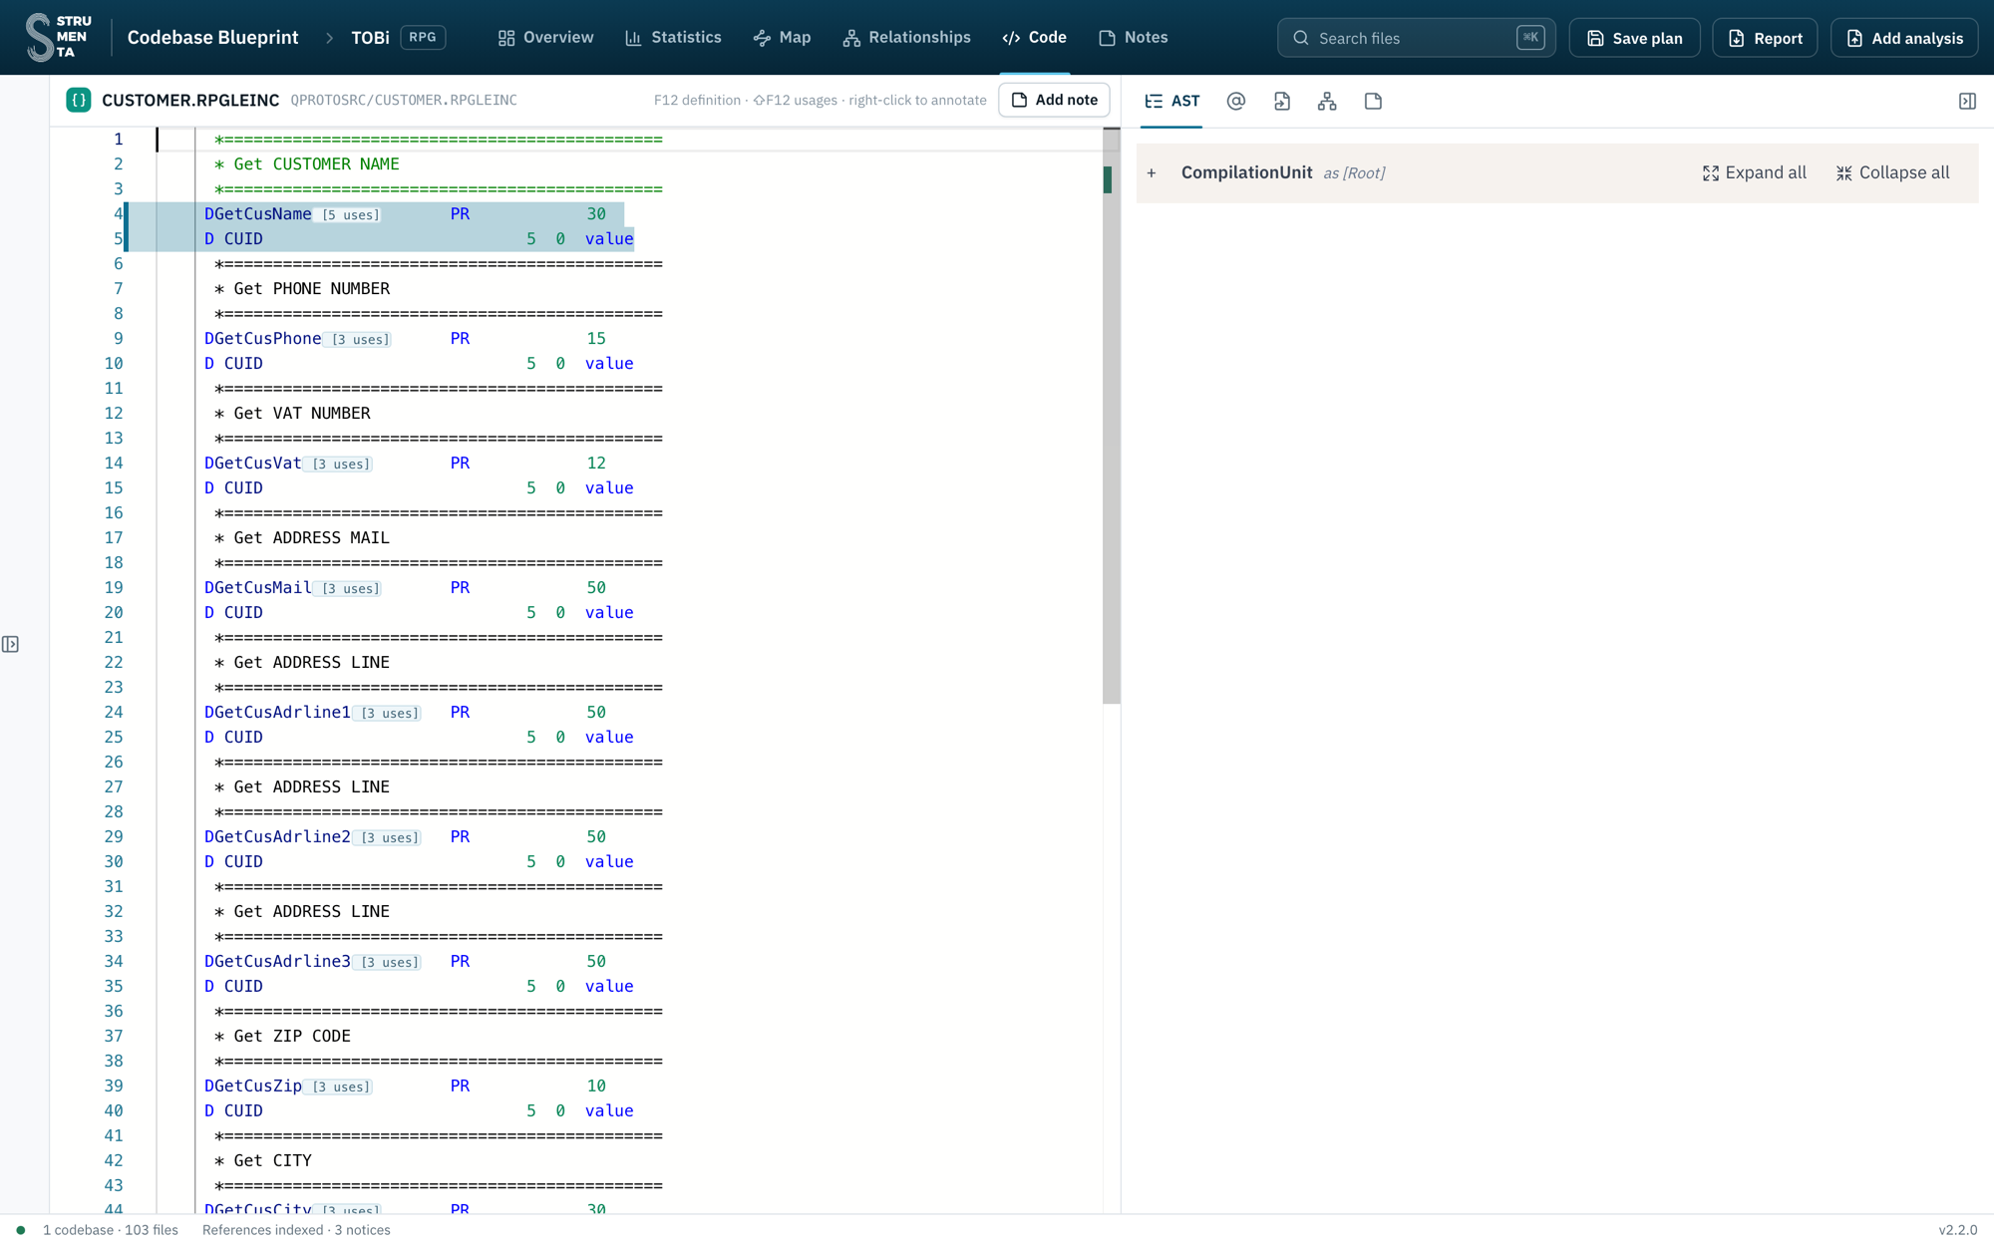Select the AST panel tab
1994x1246 pixels.
(1171, 101)
